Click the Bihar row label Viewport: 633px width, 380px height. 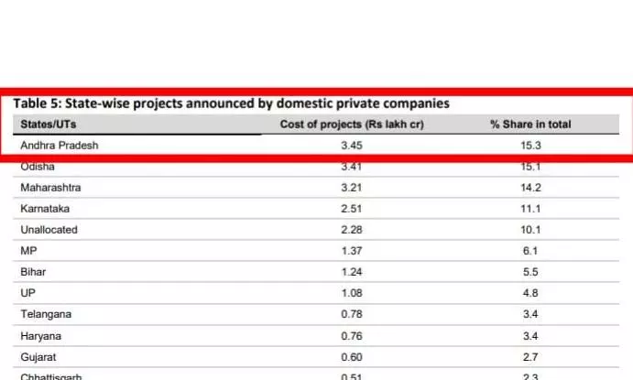[x=33, y=272]
